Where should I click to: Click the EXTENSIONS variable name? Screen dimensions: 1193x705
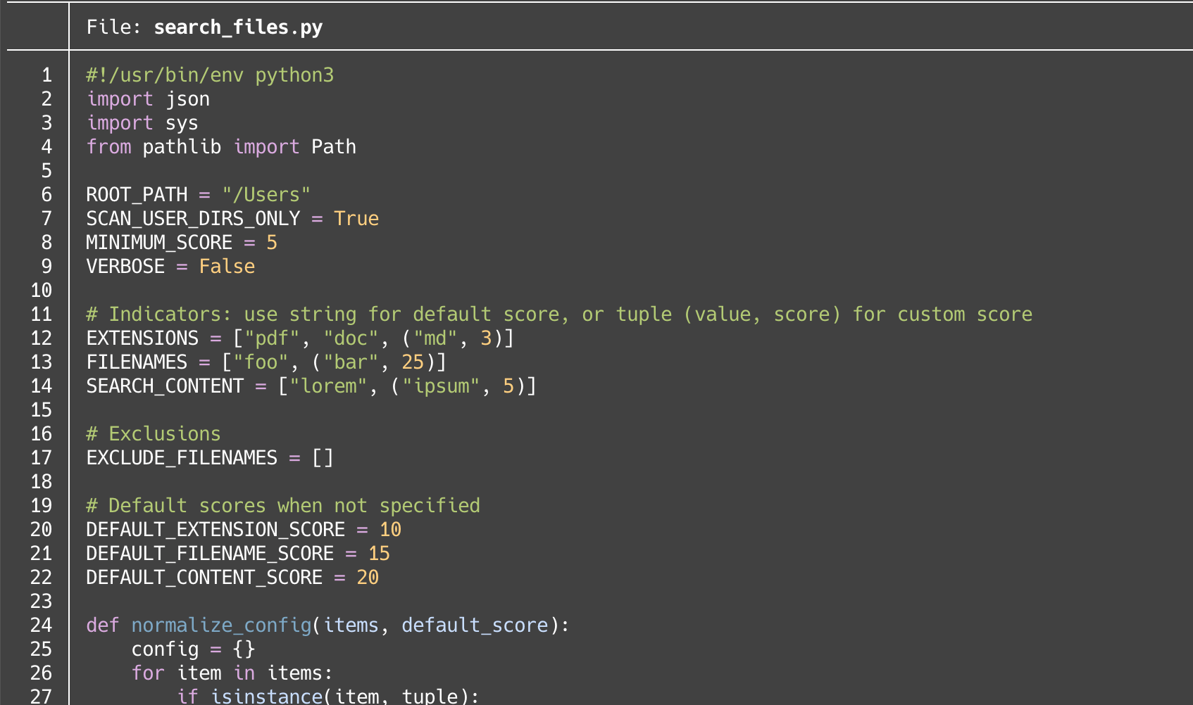pos(142,338)
